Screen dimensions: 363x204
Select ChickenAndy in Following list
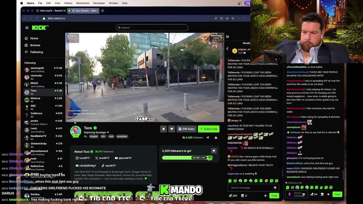coord(43,145)
